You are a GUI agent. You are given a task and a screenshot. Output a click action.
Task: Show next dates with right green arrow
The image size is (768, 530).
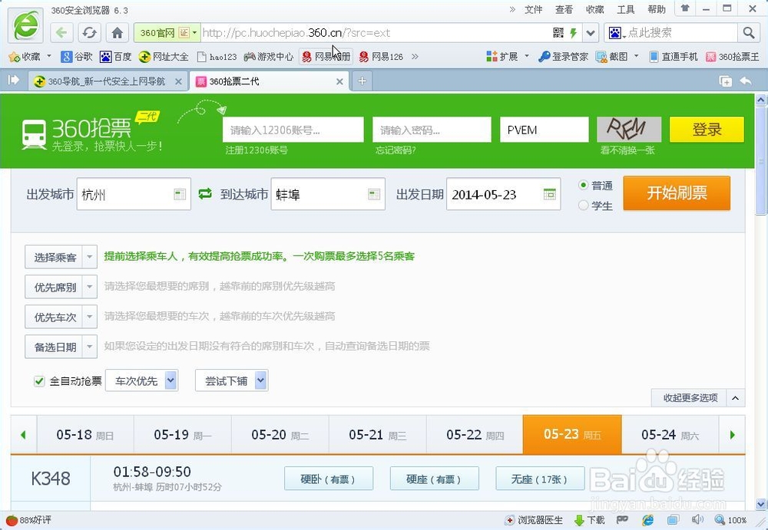(732, 435)
